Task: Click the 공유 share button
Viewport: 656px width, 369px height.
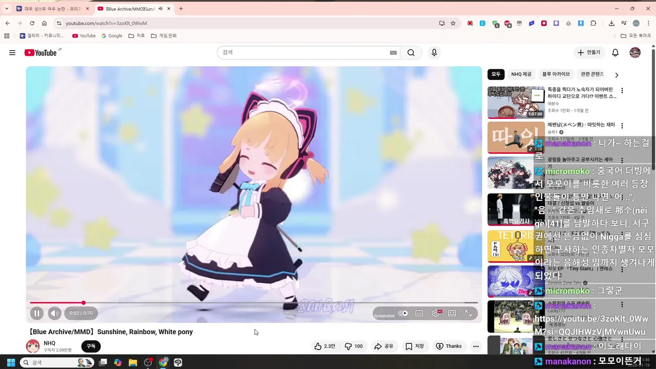Action: coord(384,346)
